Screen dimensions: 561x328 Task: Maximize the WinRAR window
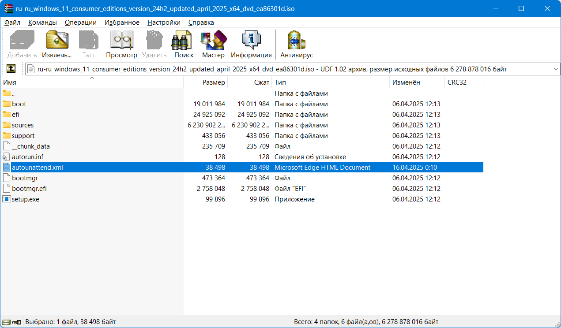click(521, 8)
